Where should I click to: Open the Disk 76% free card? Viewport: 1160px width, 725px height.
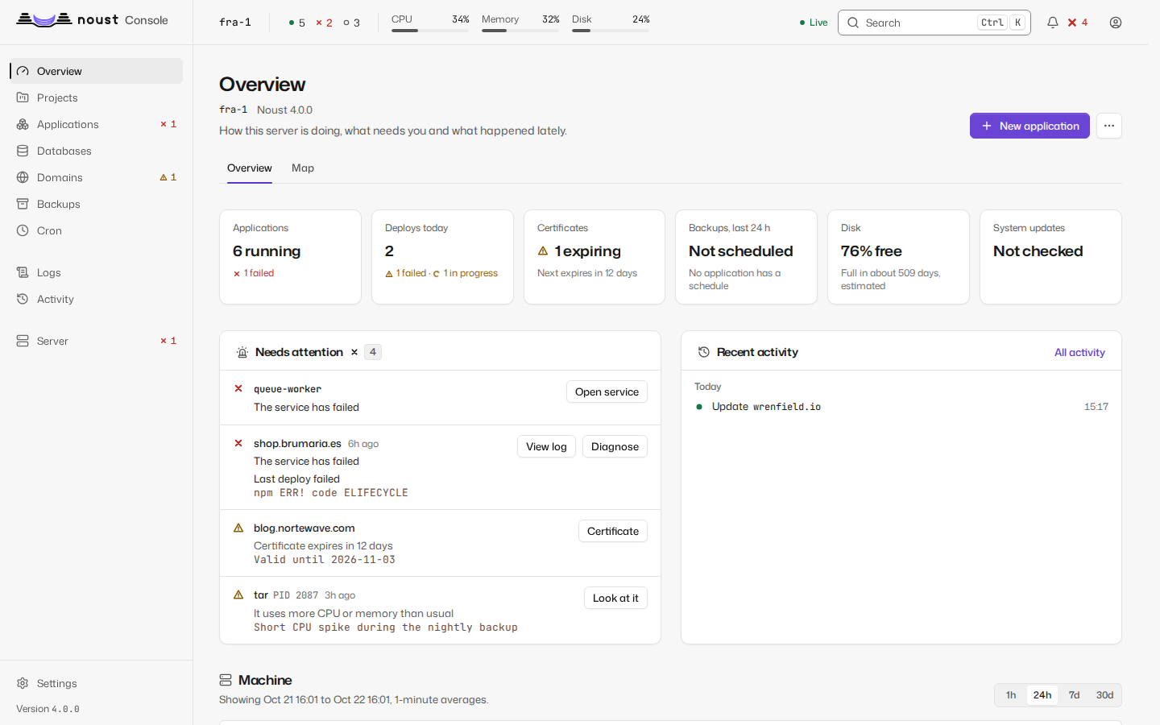pyautogui.click(x=898, y=257)
